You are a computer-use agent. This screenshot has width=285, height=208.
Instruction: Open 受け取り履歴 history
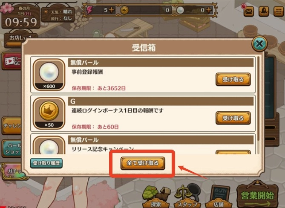[x=46, y=163]
